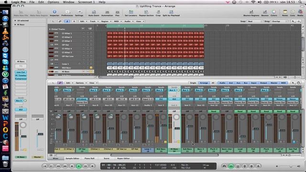Open the arrange MIDI dropdown menu
306x172 pixels.
tap(118, 21)
